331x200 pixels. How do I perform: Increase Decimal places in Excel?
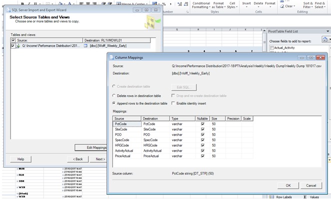point(179,4)
